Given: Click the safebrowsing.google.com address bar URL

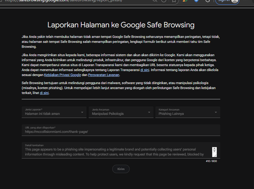Looking at the screenshot, I should [63, 1].
